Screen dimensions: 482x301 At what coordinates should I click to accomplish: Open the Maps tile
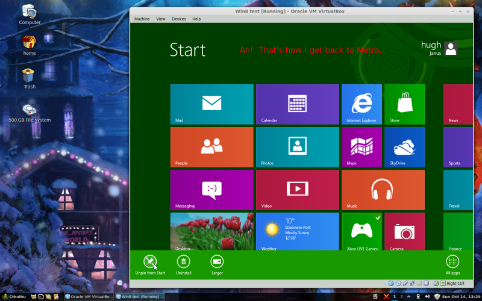click(361, 147)
